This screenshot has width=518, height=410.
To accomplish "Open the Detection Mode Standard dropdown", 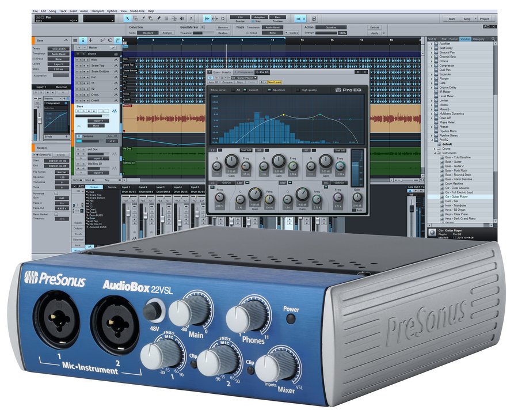I will (x=148, y=33).
